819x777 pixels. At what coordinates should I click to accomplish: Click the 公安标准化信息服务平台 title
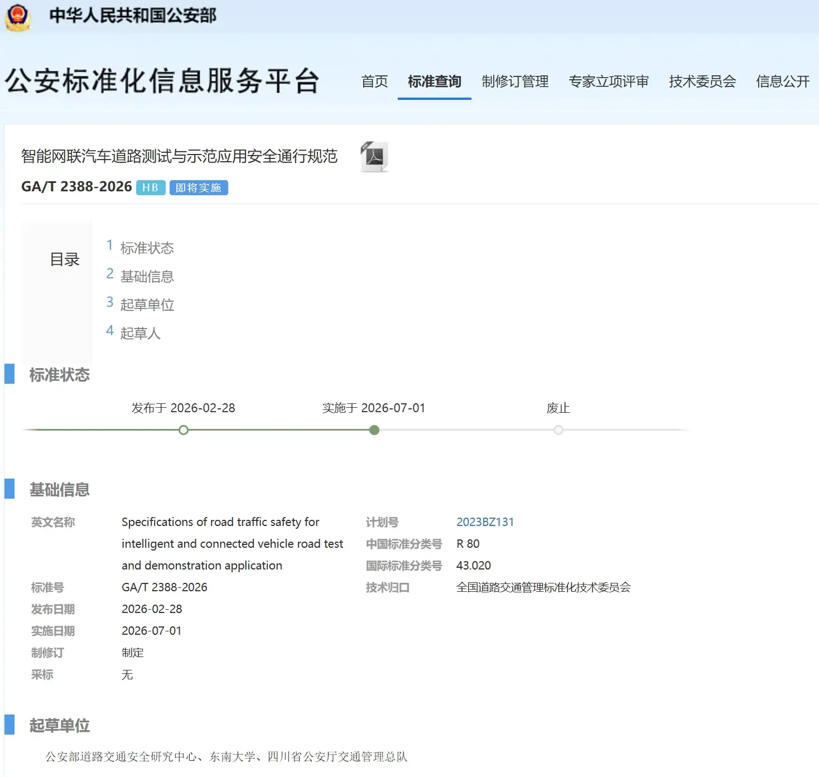point(162,81)
